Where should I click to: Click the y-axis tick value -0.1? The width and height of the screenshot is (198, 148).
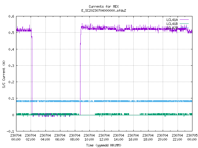click(x=10, y=131)
